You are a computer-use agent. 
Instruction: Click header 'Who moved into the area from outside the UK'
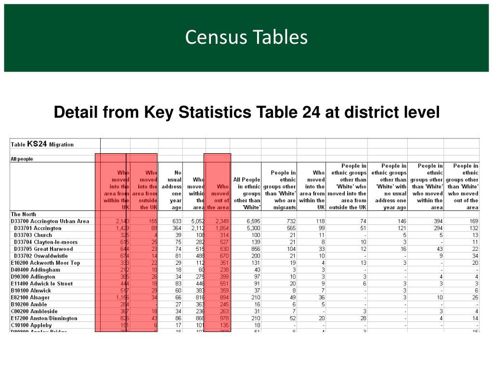(x=145, y=190)
